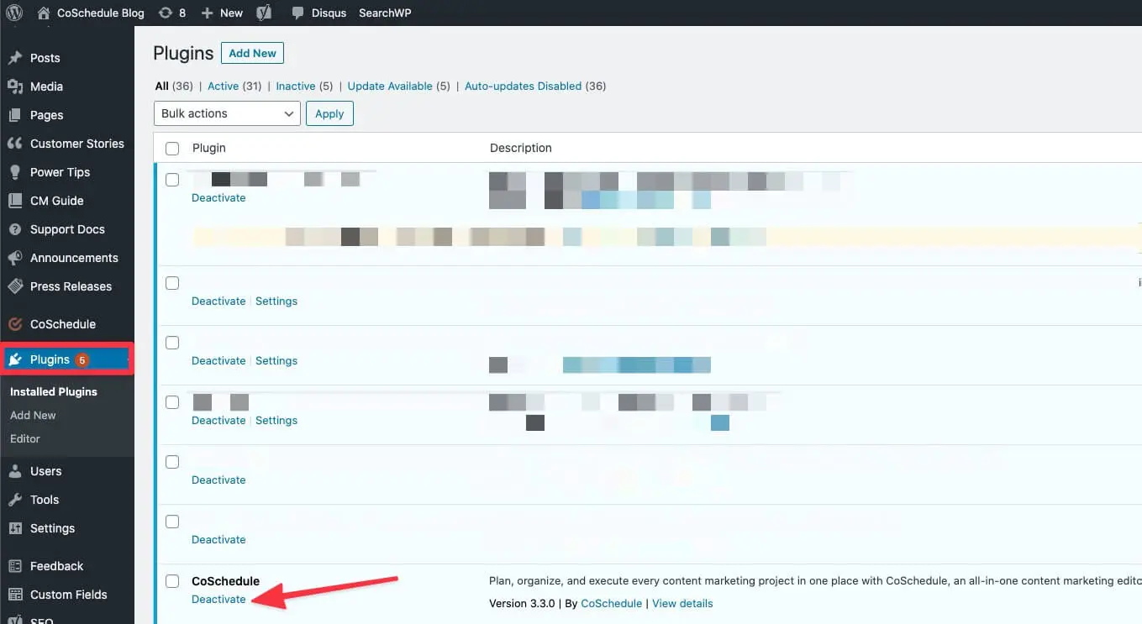This screenshot has height=624, width=1142.
Task: Click the Tools wrench icon
Action: 14,500
